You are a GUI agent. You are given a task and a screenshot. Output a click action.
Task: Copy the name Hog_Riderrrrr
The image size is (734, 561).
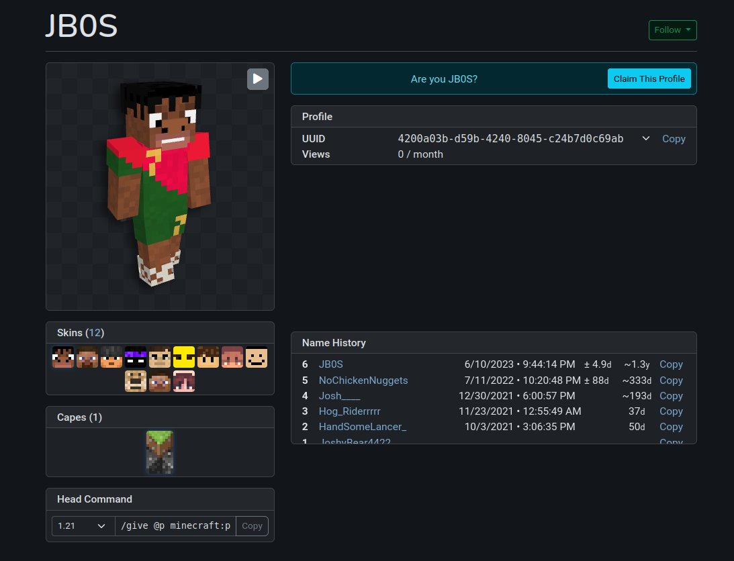[671, 411]
